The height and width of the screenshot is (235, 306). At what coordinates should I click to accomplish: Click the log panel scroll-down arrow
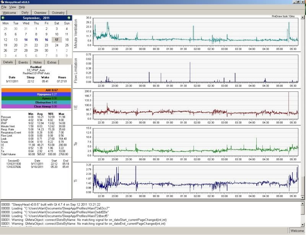[303, 225]
